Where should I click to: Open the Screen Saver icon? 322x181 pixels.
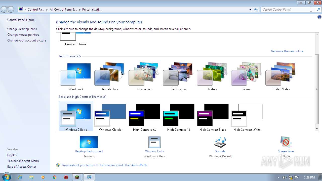[x=286, y=142]
